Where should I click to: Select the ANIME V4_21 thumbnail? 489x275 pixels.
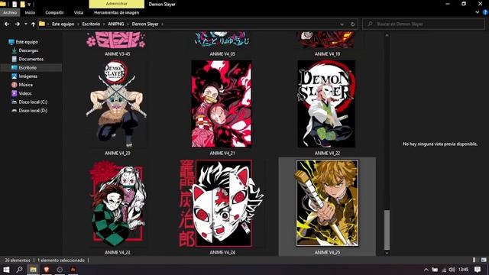click(222, 104)
